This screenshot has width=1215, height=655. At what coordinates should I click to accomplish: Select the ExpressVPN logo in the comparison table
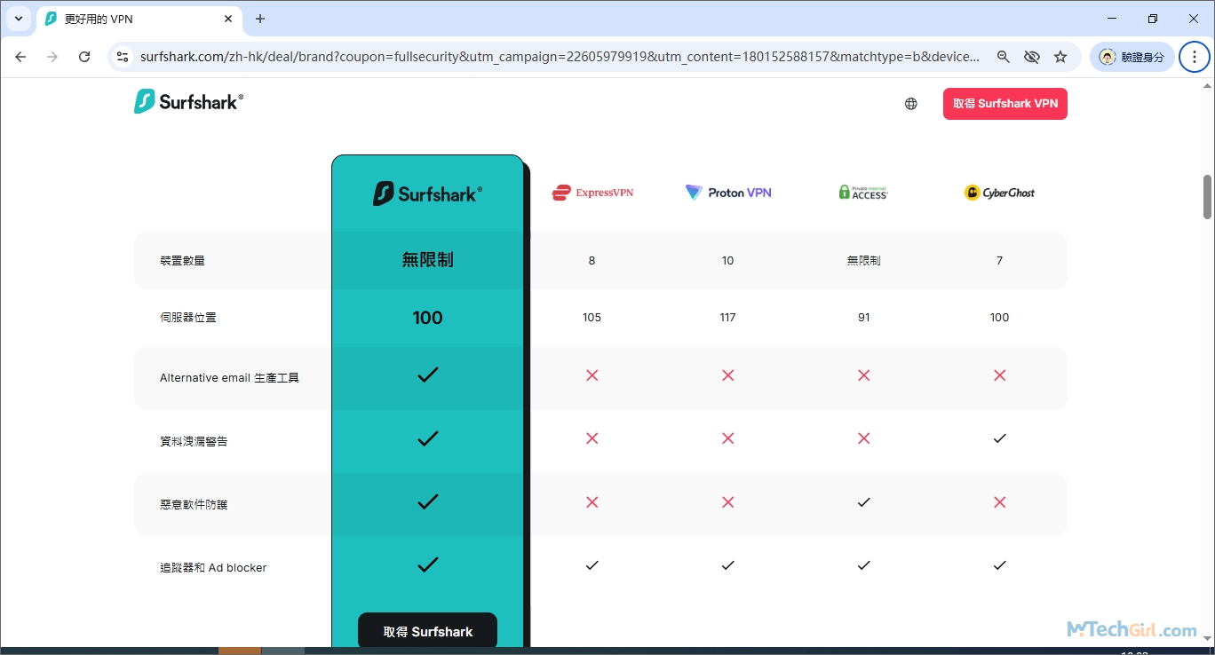coord(592,192)
